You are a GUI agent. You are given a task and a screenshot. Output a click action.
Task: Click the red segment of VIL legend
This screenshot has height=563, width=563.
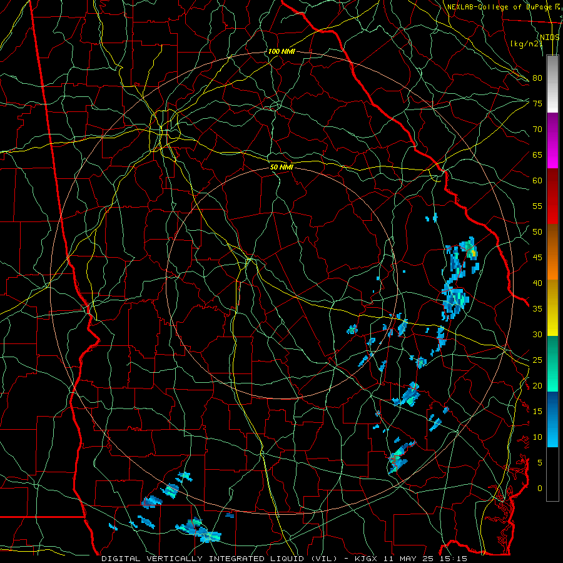[x=552, y=196]
